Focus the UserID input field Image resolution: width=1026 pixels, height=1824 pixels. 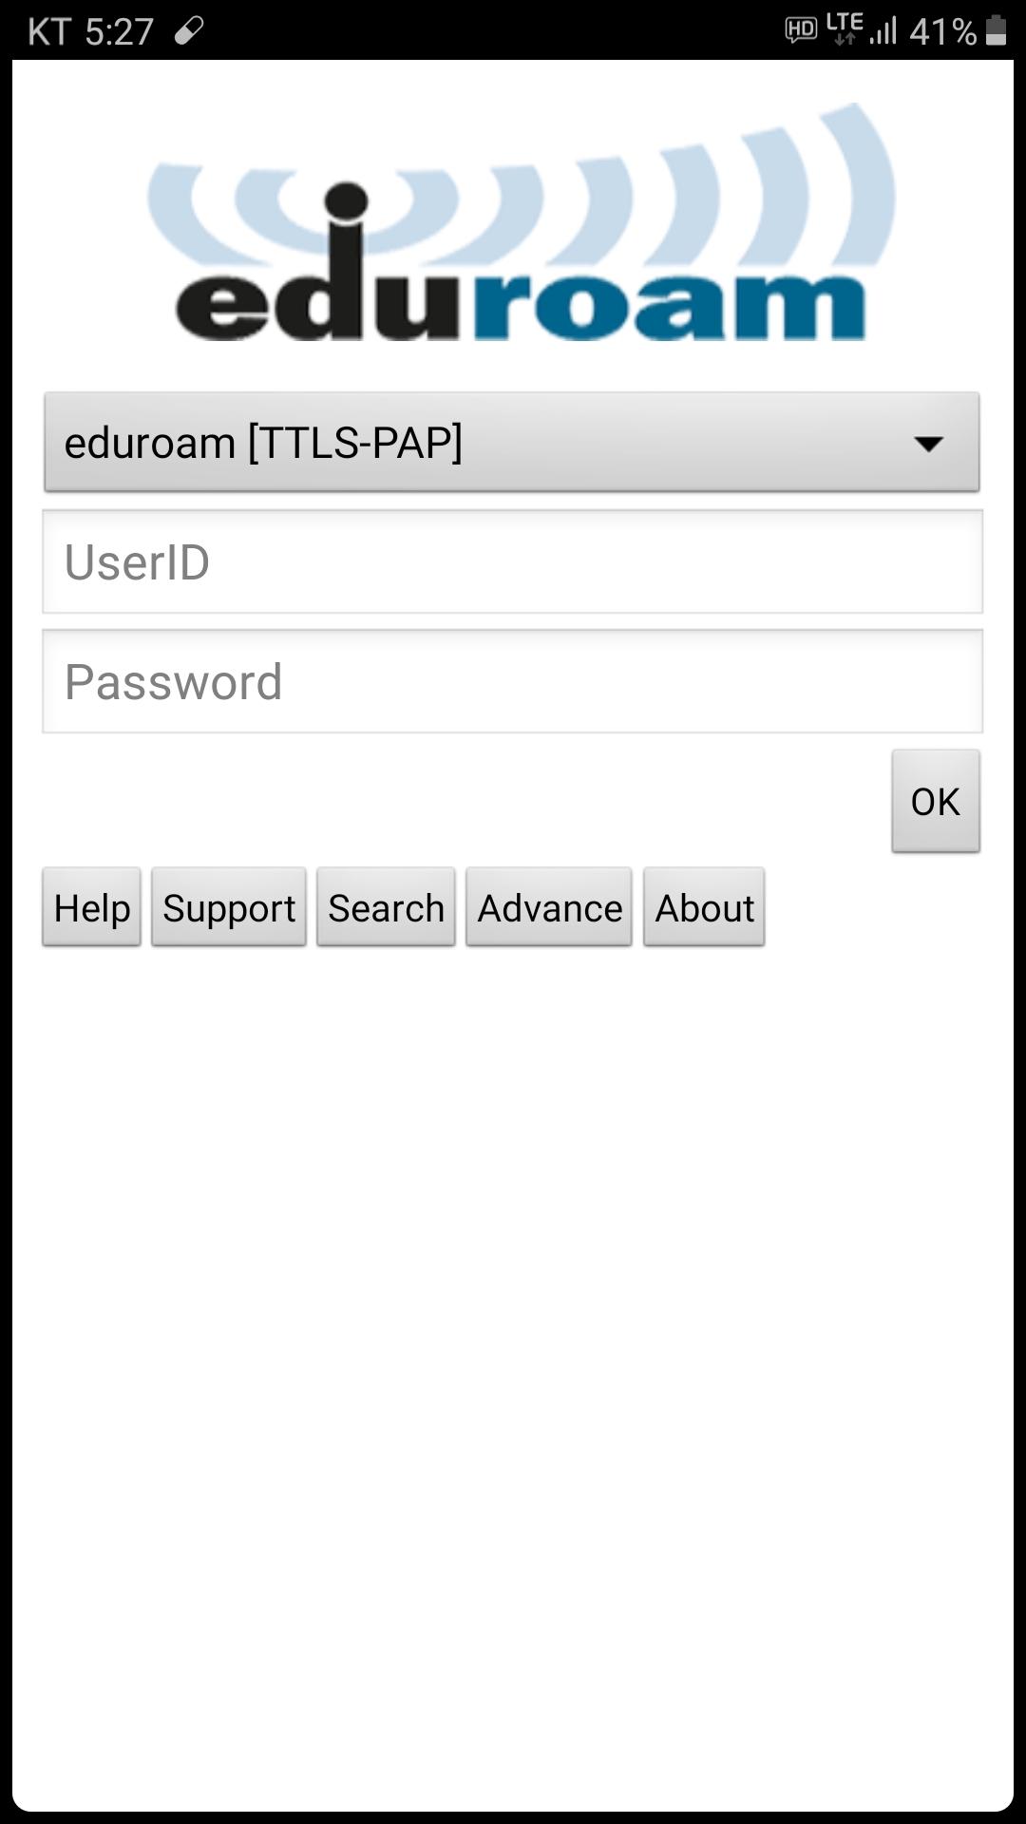(x=512, y=561)
